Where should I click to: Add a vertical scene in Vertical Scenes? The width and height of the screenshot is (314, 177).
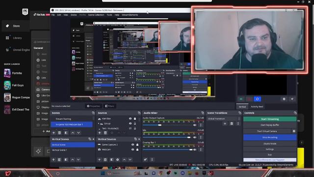tap(53, 159)
